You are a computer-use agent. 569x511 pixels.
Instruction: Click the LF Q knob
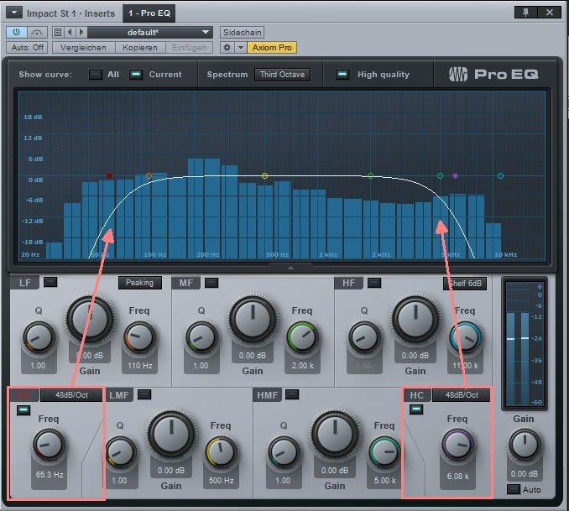39,337
